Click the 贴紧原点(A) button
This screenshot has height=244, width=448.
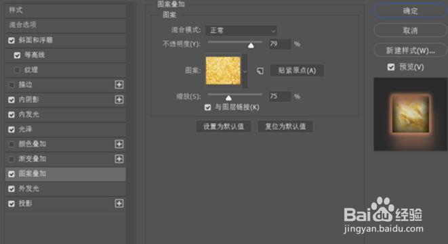pos(297,70)
